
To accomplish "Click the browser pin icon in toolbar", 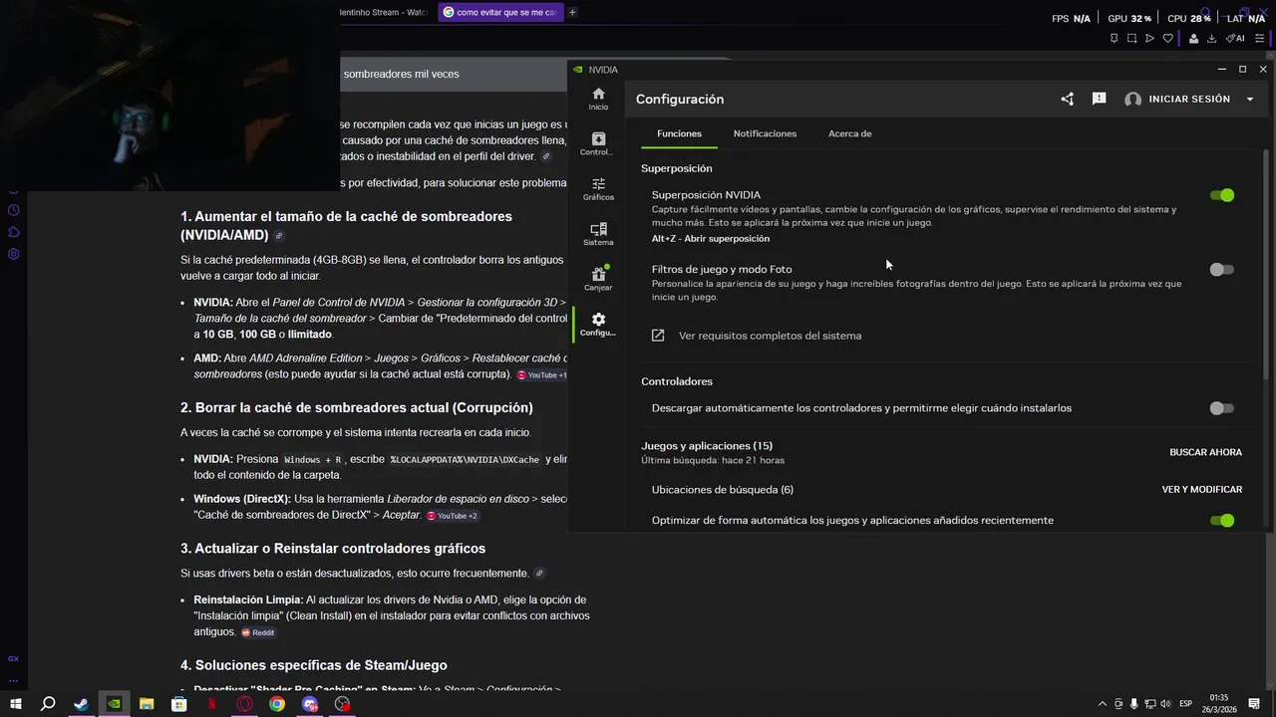I will coord(1114,39).
